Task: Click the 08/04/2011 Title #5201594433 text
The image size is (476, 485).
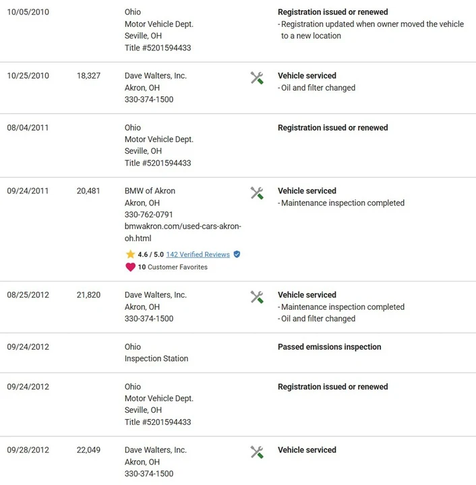Action: click(x=158, y=163)
